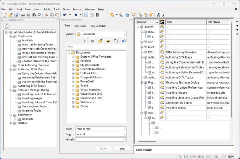Click the icon button atop DITA Map Reviewer
This screenshot has height=159, width=240.
tap(6, 26)
